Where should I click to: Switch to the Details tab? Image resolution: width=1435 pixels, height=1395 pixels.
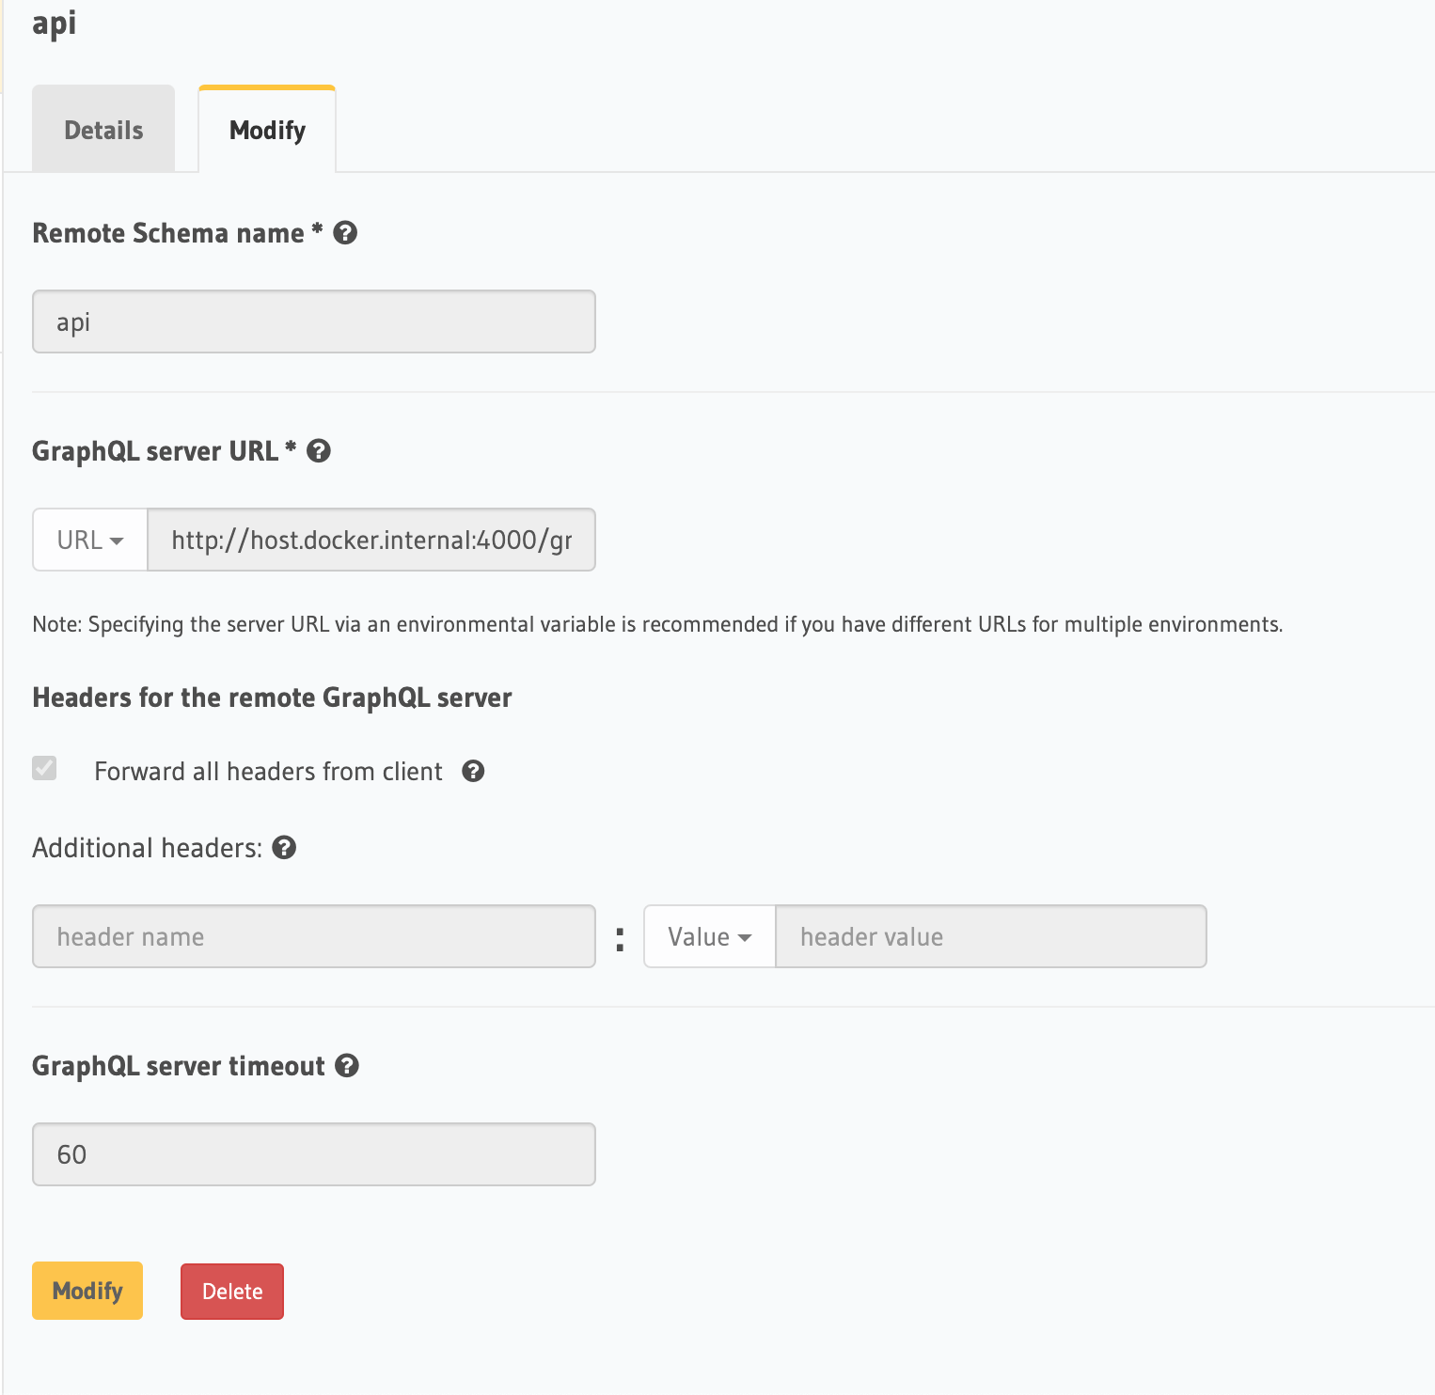coord(103,130)
